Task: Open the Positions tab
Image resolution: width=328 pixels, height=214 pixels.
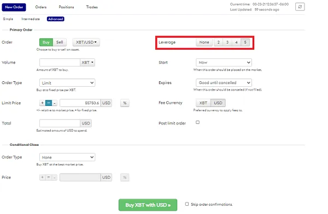Action: 66,7
